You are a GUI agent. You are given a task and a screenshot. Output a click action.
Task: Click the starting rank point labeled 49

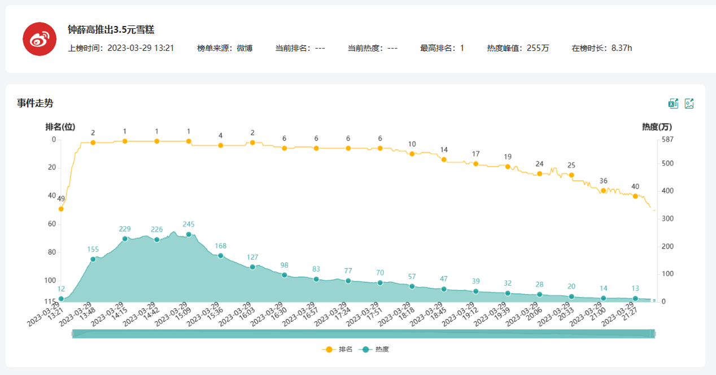point(61,209)
